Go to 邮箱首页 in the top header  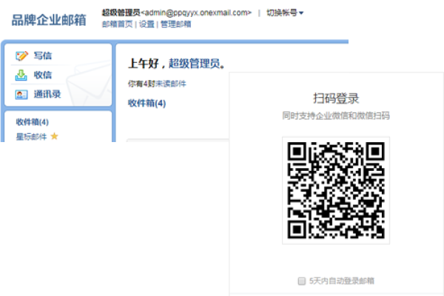[117, 24]
